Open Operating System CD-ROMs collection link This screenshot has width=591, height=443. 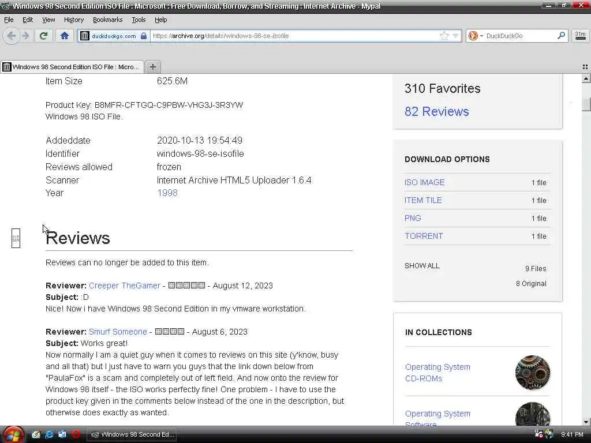pos(437,373)
